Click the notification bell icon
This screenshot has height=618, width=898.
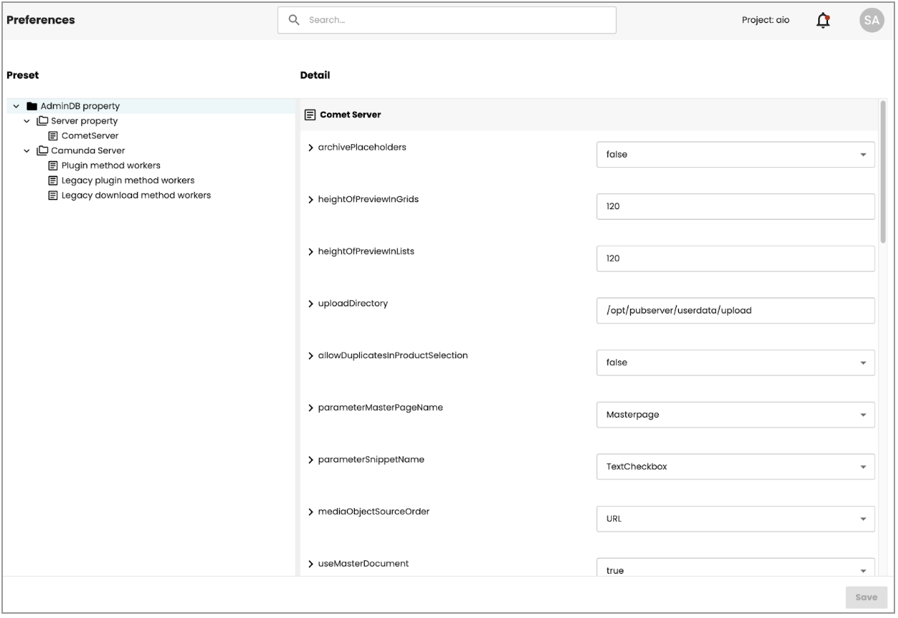[824, 21]
